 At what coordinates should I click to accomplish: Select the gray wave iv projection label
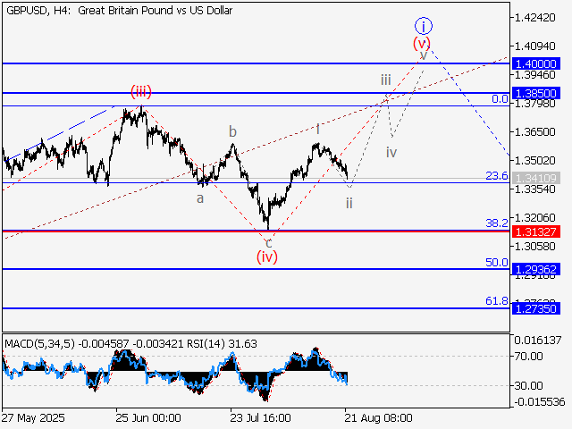pyautogui.click(x=391, y=152)
